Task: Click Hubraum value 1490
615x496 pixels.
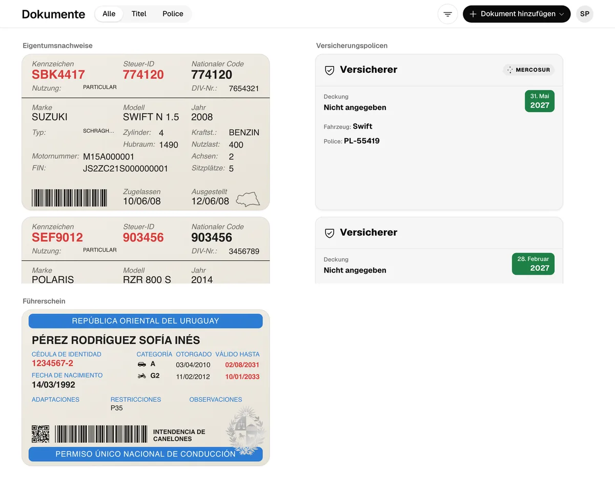Action: click(169, 145)
